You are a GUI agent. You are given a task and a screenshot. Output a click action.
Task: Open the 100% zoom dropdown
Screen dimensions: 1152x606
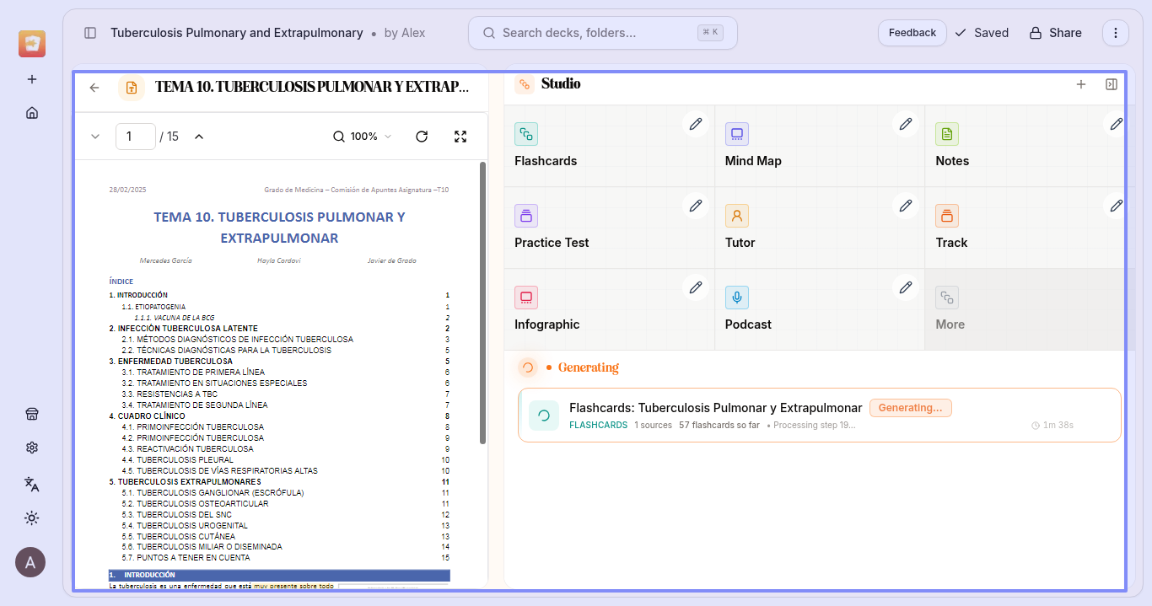point(363,137)
